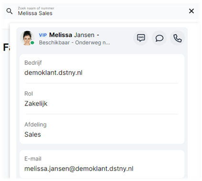Click the melissa.jansen@demoklant.dstny.nl email address
Viewport: 202px width, 181px height.
point(79,169)
